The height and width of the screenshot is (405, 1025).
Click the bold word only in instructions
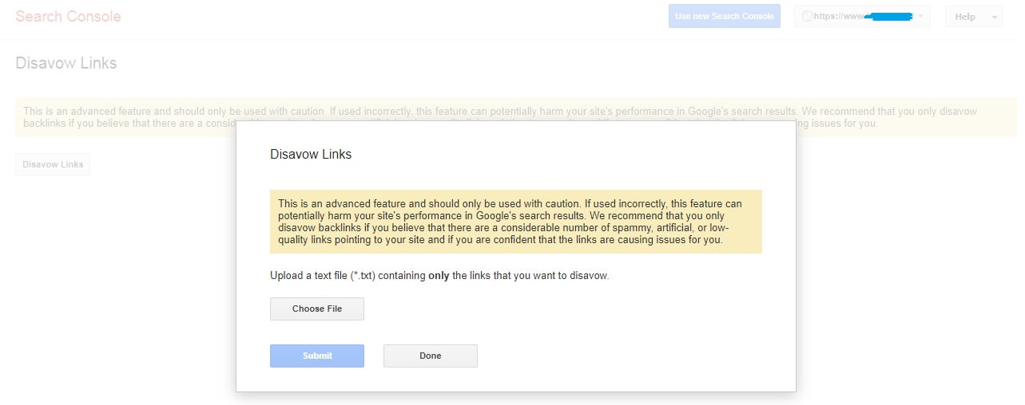click(439, 276)
